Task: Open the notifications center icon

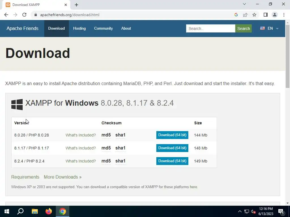Action: tap(281, 212)
